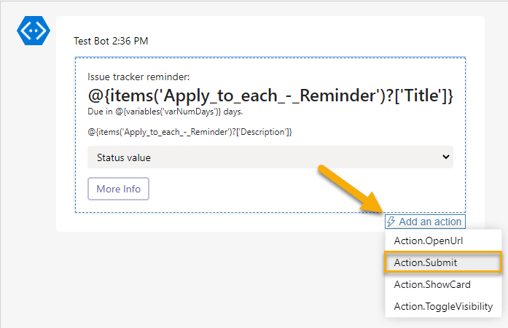Select the 'Issue tracker reminder:' label
The height and width of the screenshot is (328, 508).
[138, 77]
